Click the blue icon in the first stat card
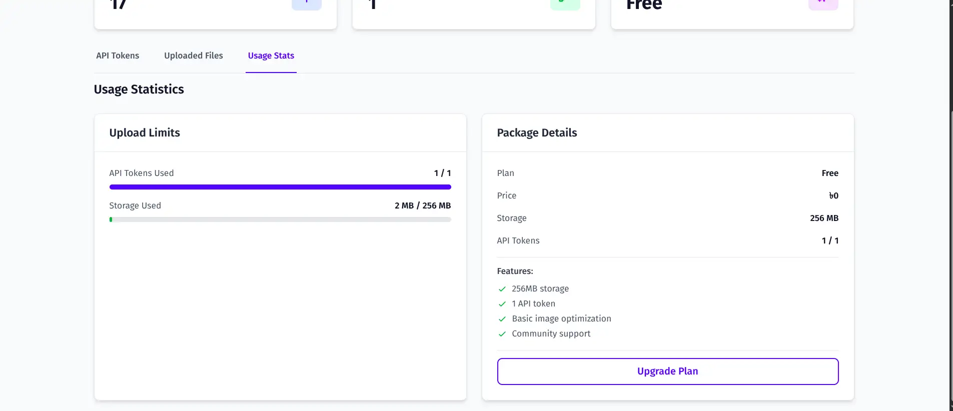 click(306, 4)
